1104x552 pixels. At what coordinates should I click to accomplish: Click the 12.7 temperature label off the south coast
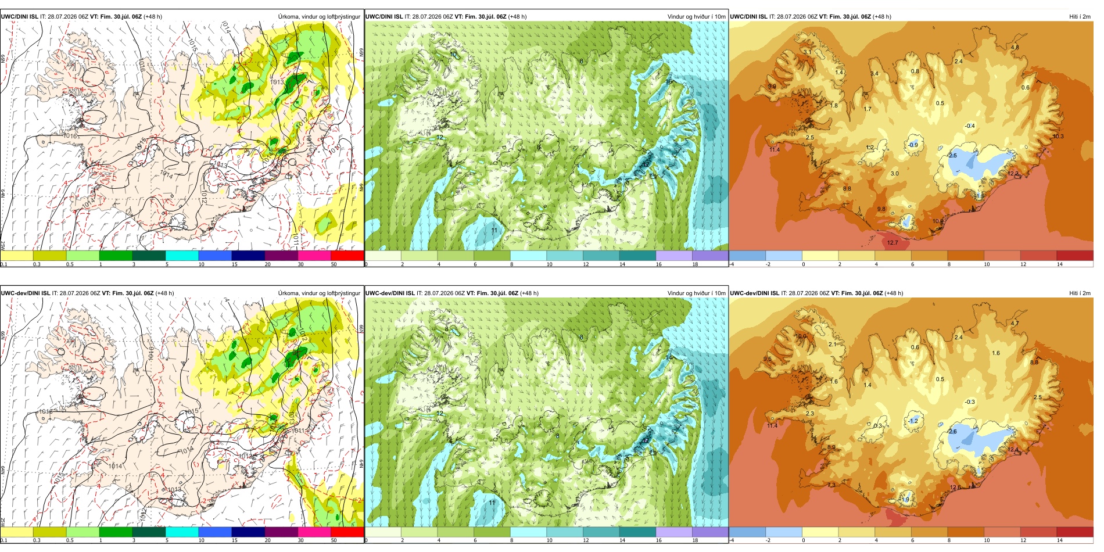(892, 243)
